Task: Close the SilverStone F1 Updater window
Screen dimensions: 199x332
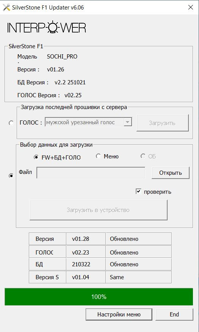Action: tap(191, 8)
